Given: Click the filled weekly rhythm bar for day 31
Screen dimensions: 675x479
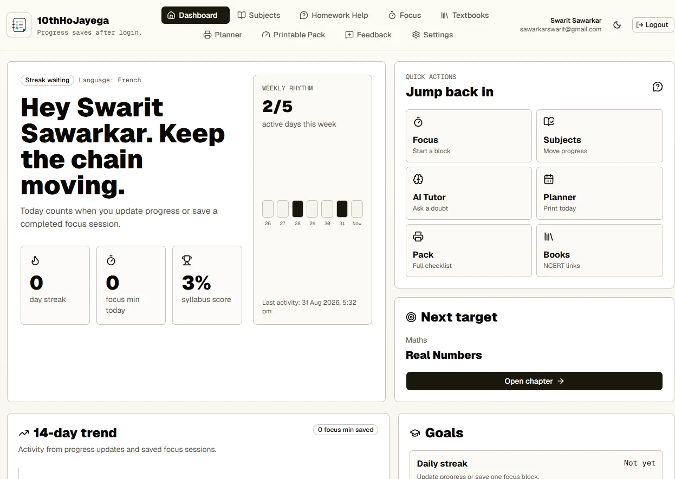Looking at the screenshot, I should pos(342,209).
